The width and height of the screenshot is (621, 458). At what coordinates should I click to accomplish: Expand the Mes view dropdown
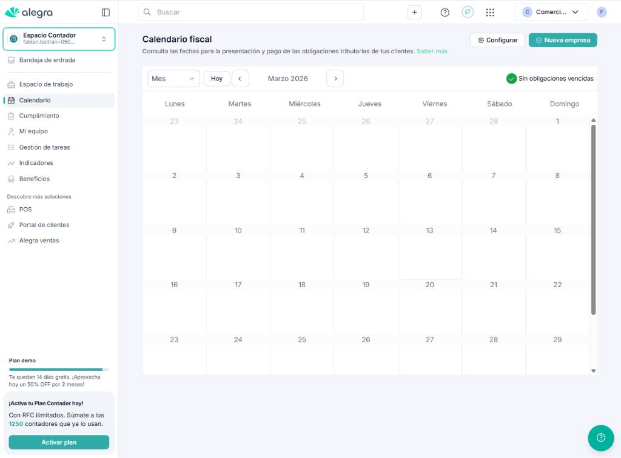(x=173, y=79)
